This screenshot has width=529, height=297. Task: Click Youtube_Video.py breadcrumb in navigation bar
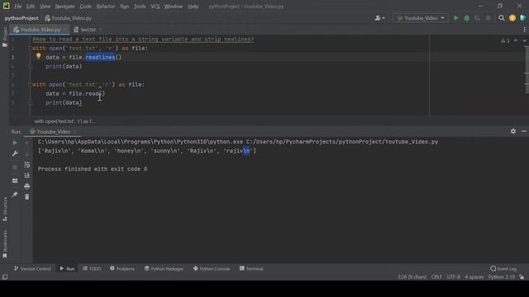coord(69,18)
